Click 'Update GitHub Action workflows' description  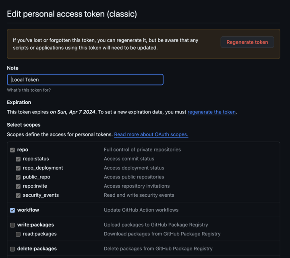pyautogui.click(x=141, y=210)
